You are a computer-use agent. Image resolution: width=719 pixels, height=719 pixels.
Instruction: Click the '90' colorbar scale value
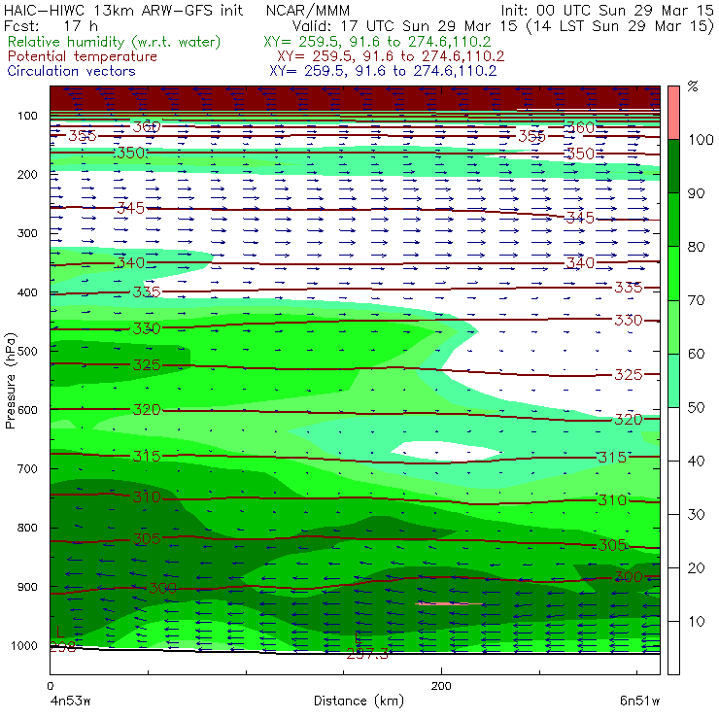point(696,193)
